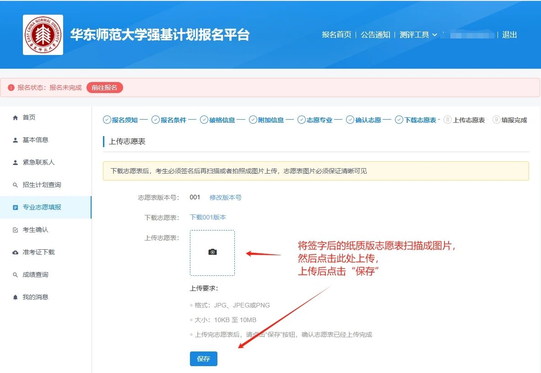
Task: Expand the 测评工具 dropdown menu
Action: (x=418, y=35)
